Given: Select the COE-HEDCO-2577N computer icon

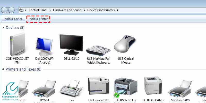Looking at the screenshot, I should (x=17, y=44).
